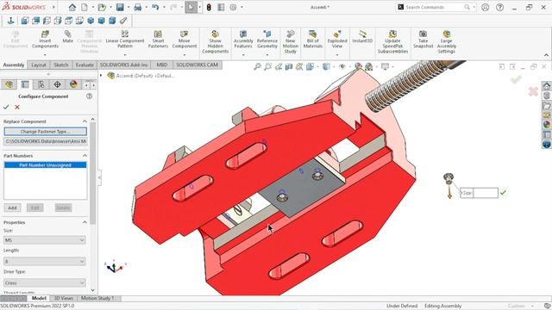Click the Change Fastener Type button
Image resolution: width=552 pixels, height=310 pixels.
tap(45, 132)
